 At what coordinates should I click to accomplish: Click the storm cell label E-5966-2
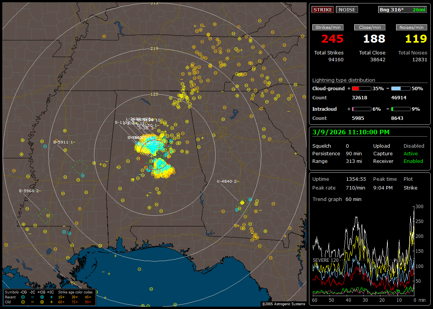(30, 191)
